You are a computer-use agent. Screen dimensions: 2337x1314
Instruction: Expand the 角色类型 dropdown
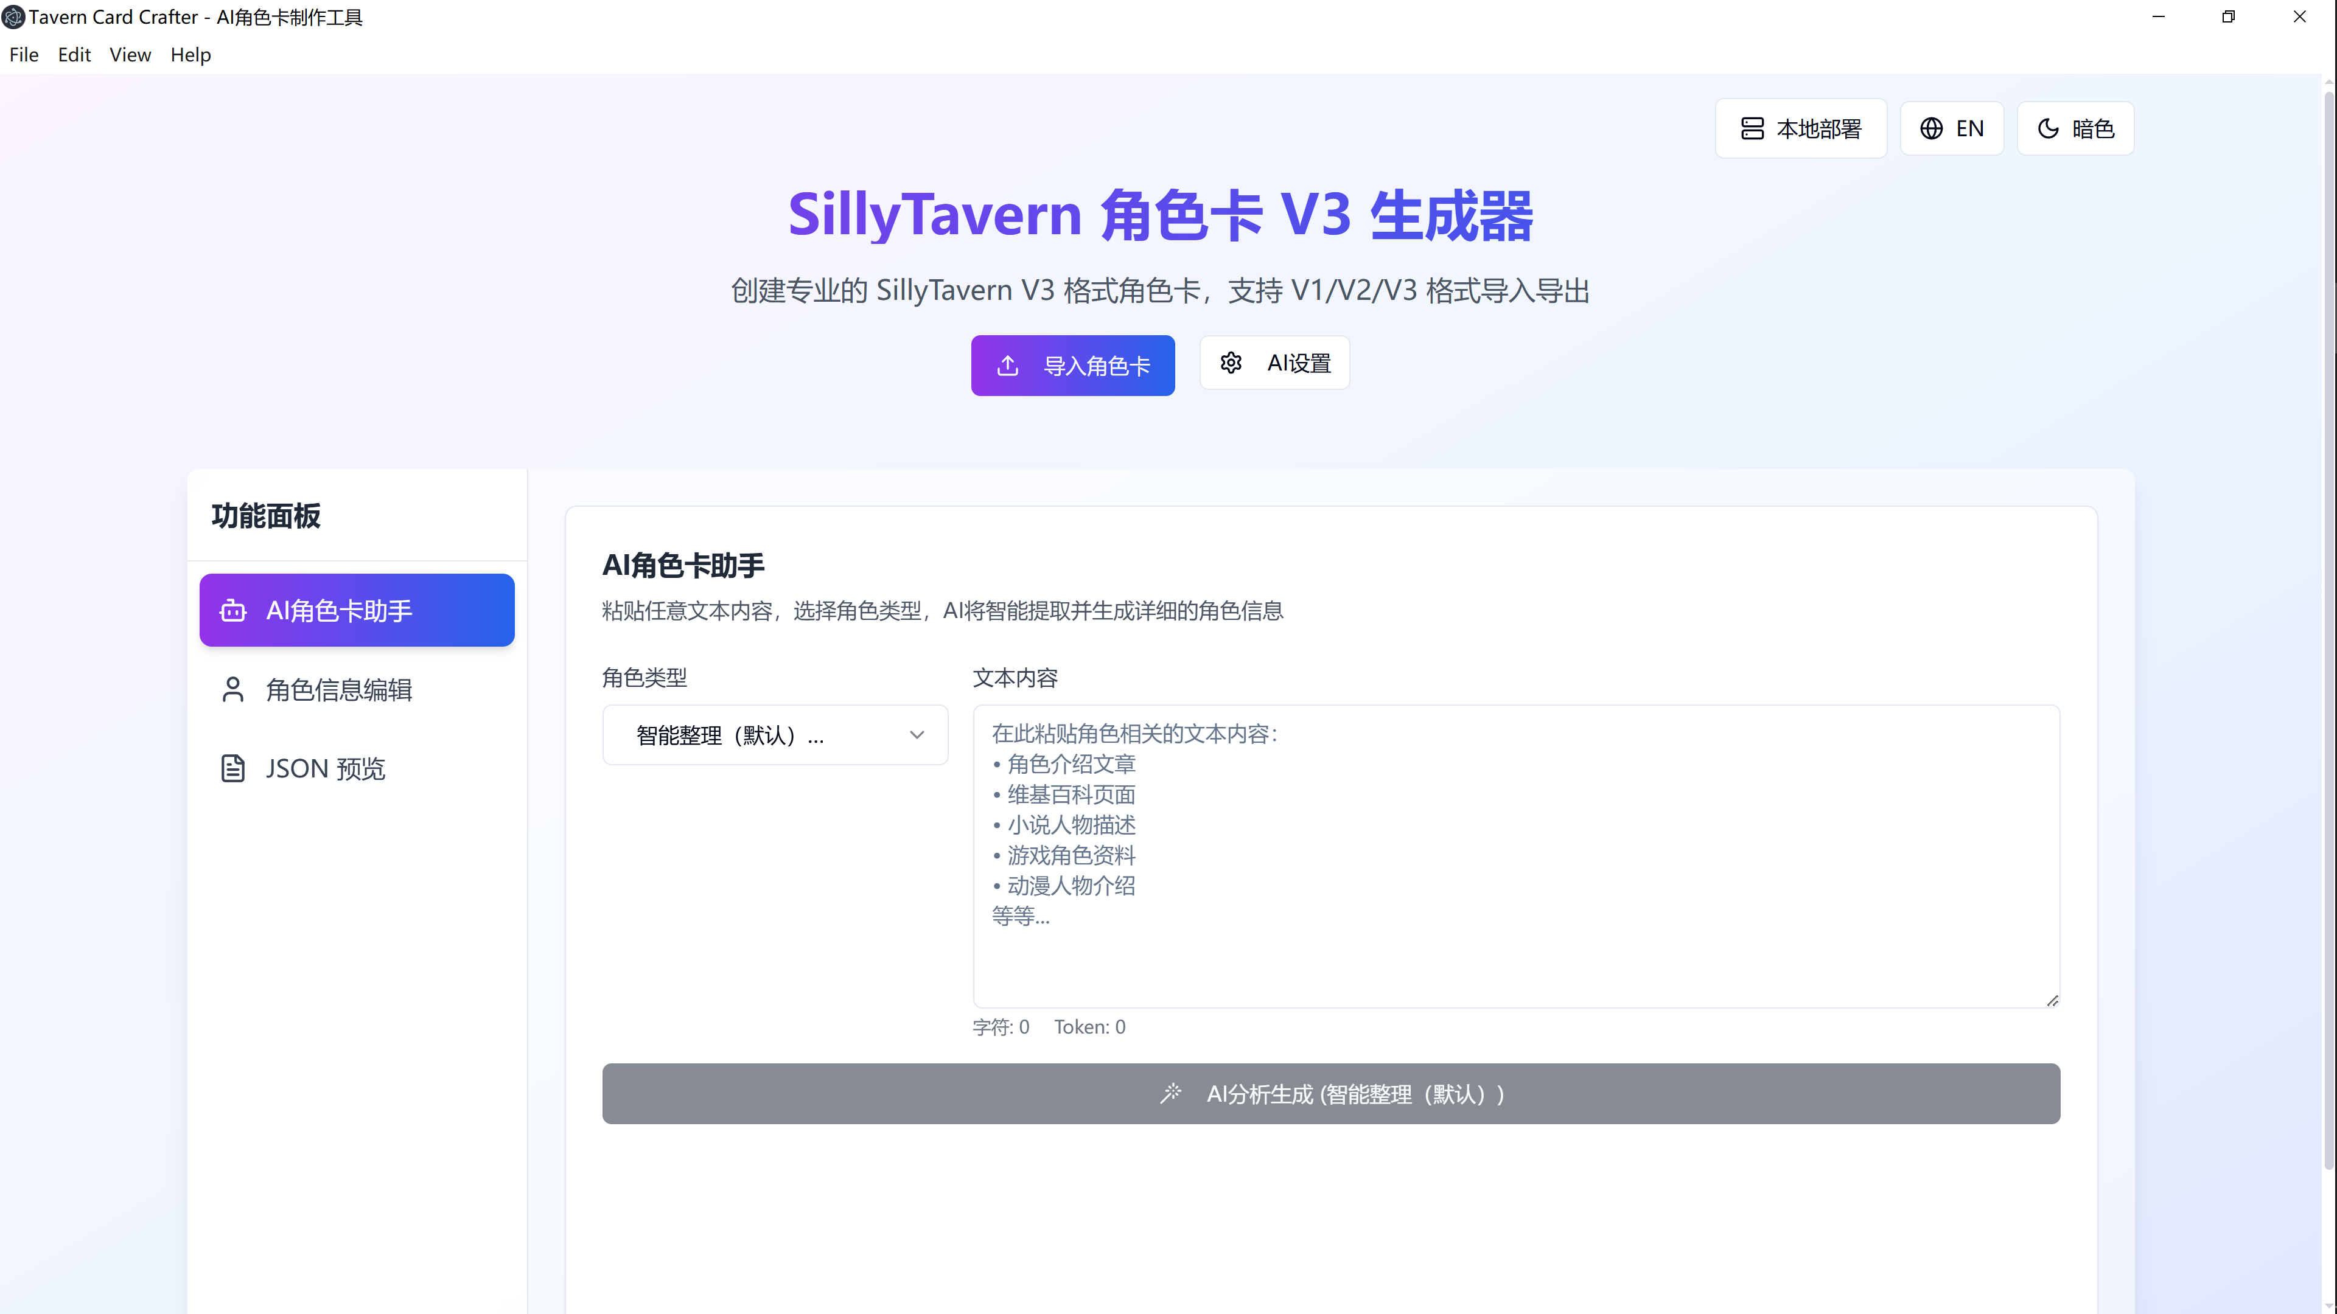[x=775, y=734]
